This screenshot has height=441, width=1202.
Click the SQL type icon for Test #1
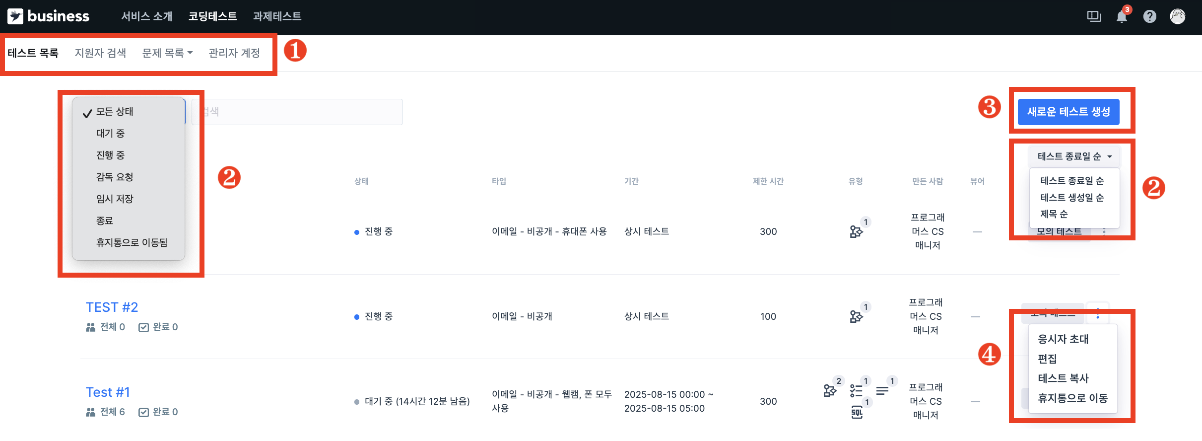(x=857, y=412)
